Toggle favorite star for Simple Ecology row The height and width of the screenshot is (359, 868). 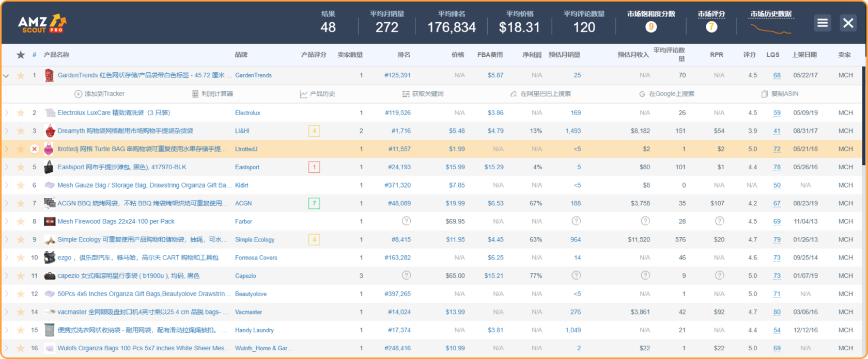(x=21, y=239)
